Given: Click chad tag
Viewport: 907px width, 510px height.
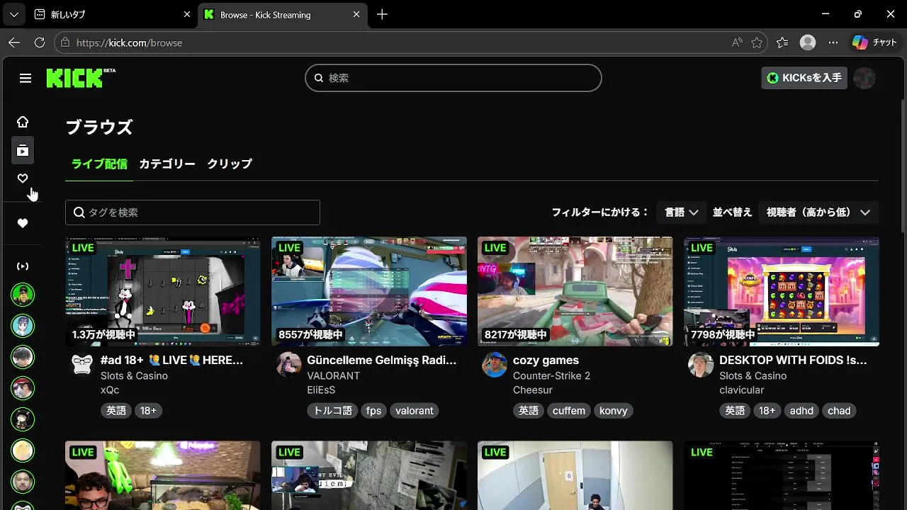Looking at the screenshot, I should pyautogui.click(x=839, y=411).
